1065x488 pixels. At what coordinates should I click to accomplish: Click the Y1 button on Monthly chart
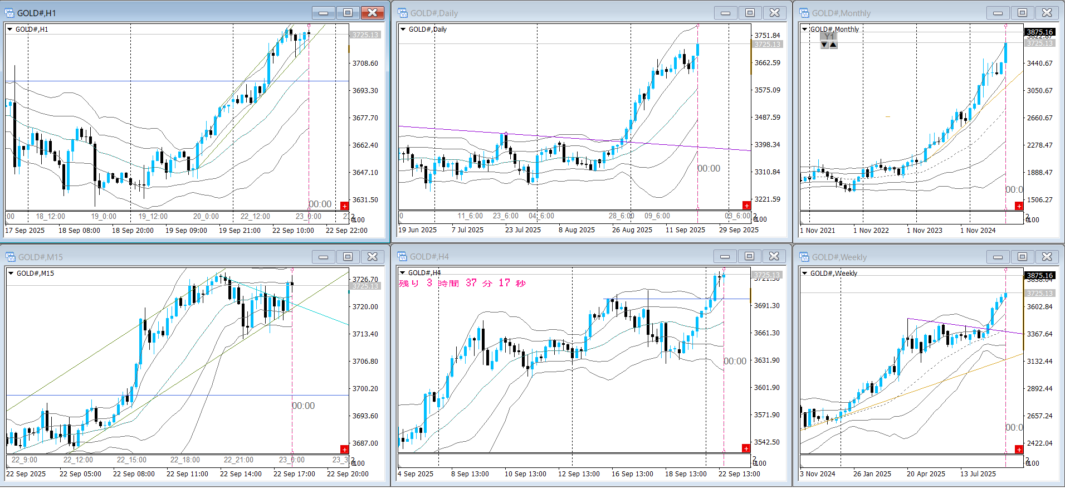(829, 36)
